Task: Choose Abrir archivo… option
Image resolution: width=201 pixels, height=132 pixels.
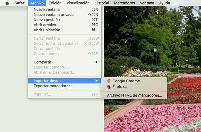Action: pyautogui.click(x=46, y=25)
